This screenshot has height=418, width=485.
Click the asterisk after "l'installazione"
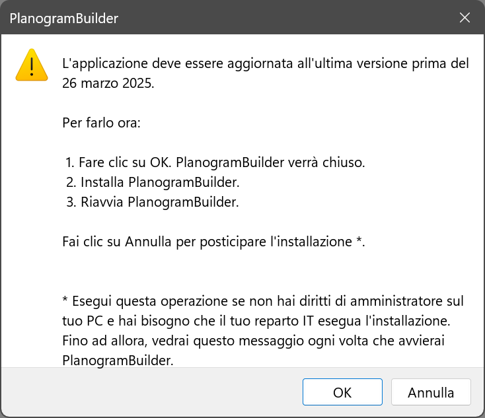click(359, 242)
